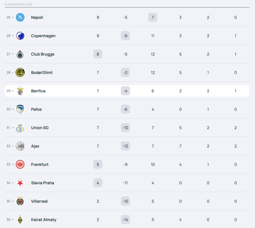Viewport: 255px width, 228px height.
Task: Open the Villarreal team name link
Action: point(39,201)
